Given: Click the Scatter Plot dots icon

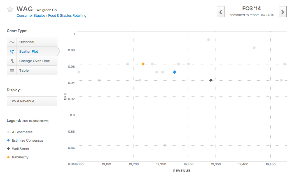Looking at the screenshot, I should coord(12,52).
